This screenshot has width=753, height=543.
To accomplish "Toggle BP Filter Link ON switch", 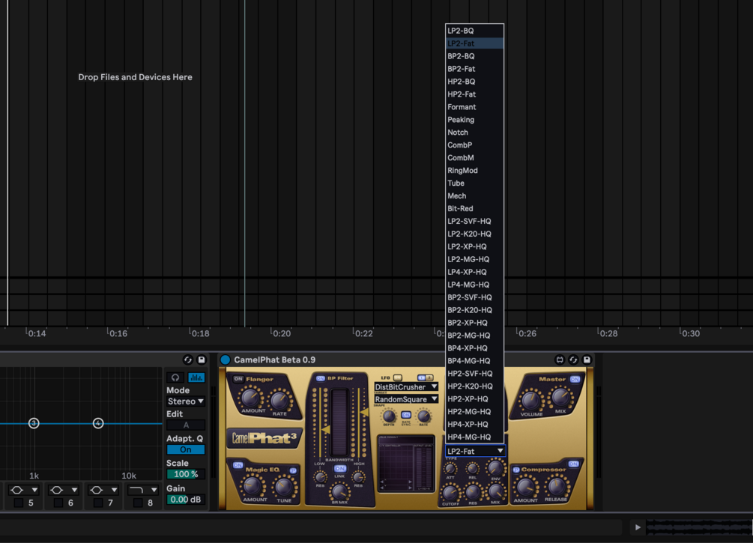I will (340, 469).
